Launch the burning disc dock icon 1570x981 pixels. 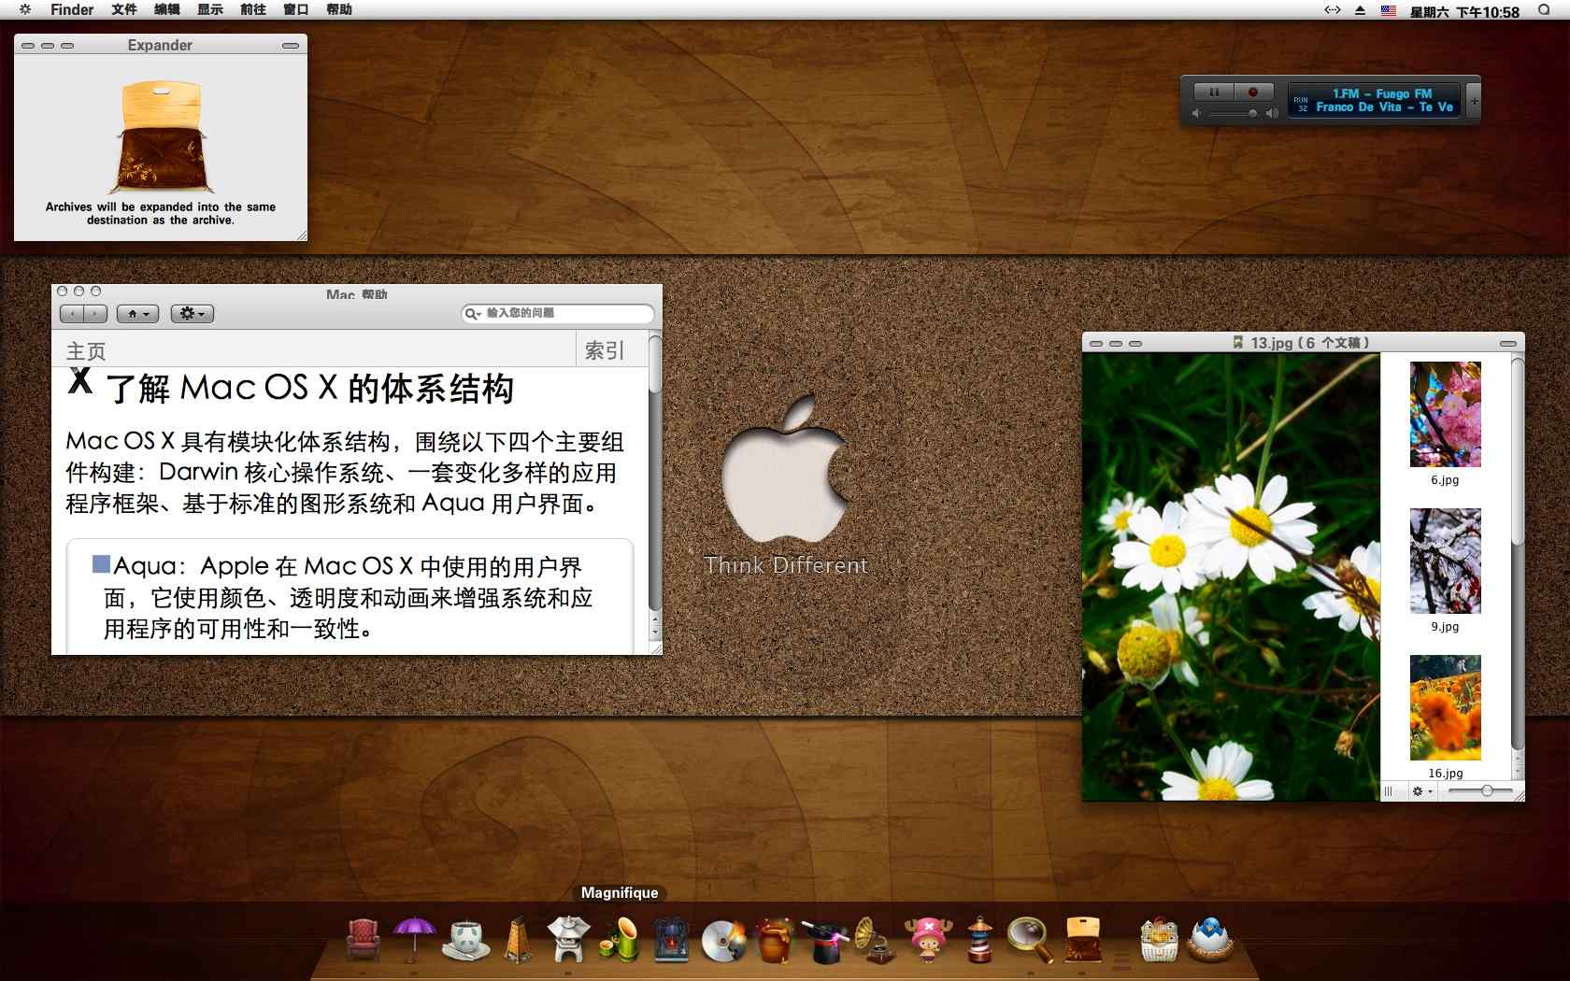[724, 941]
